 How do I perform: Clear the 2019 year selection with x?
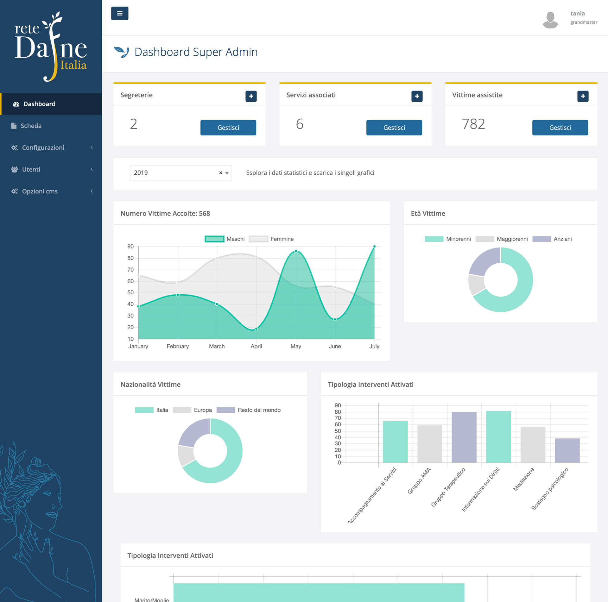221,173
